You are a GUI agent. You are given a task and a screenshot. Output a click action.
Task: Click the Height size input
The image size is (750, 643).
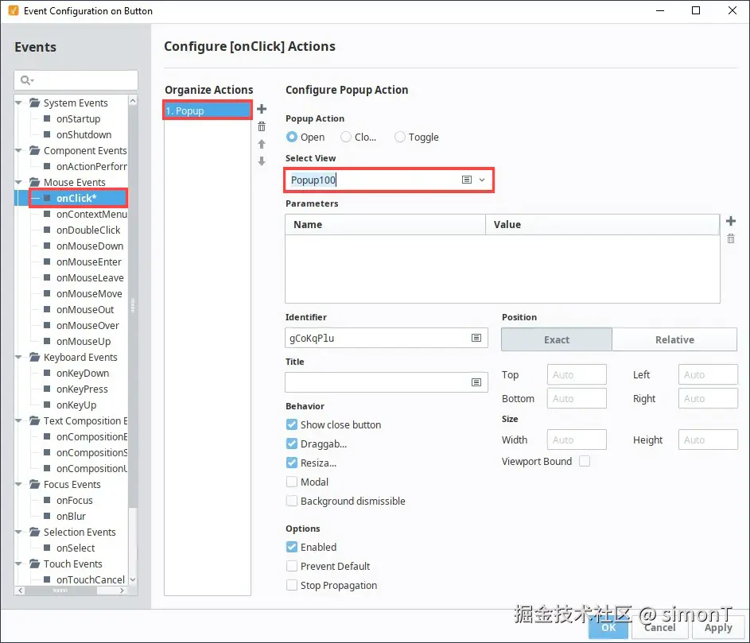[x=708, y=440]
